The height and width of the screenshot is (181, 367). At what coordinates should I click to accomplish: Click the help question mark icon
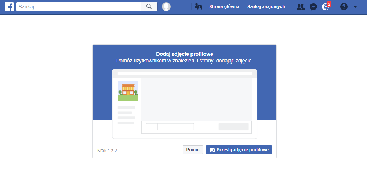(x=344, y=7)
